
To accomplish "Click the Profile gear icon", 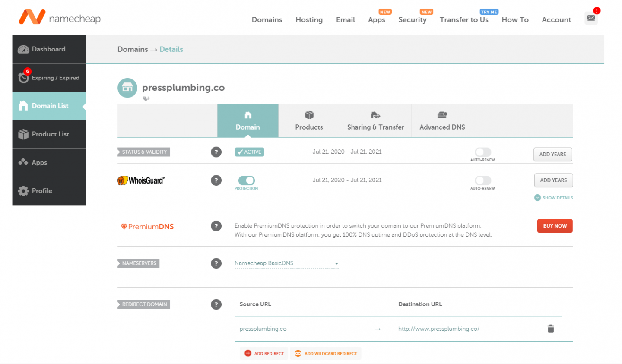I will (x=23, y=191).
